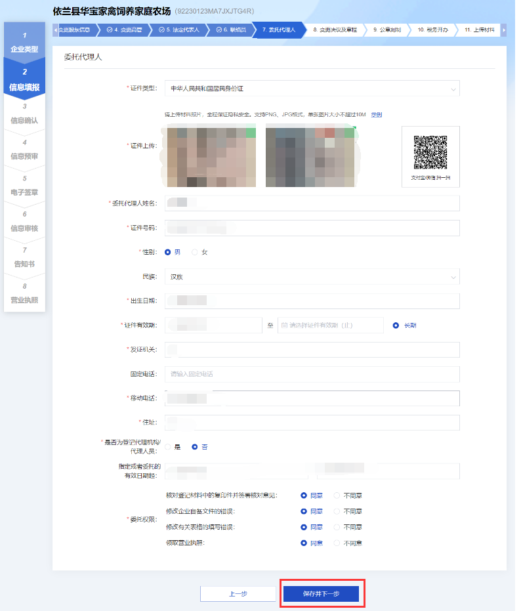Choose 是 for 是否为登记代理机构
The width and height of the screenshot is (521, 611).
click(168, 447)
